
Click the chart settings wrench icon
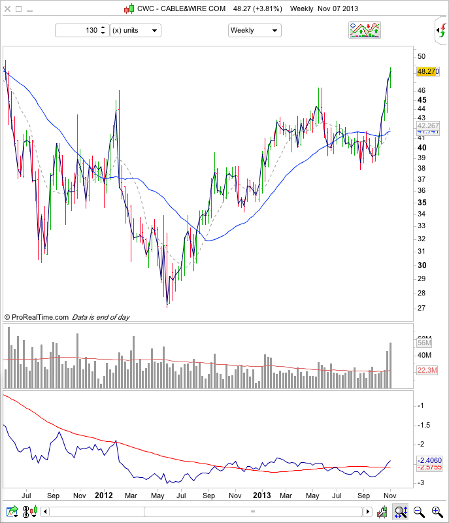(382, 512)
